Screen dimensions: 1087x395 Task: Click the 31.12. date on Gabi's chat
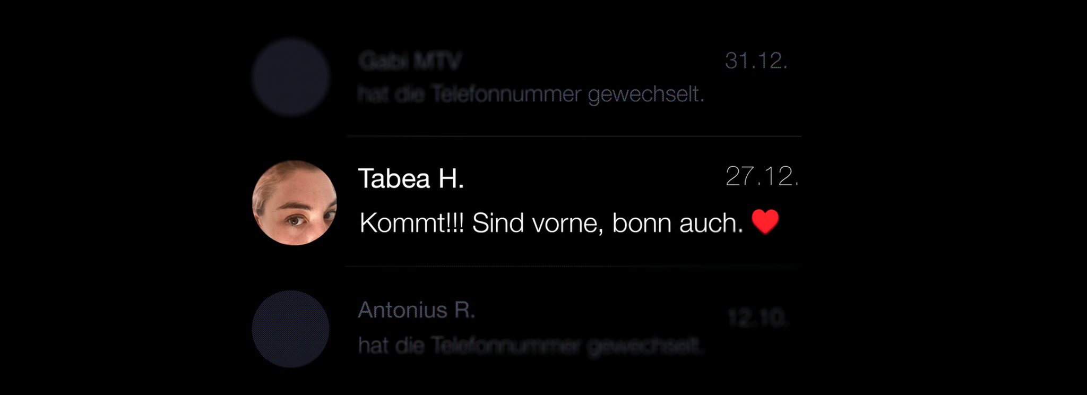tap(756, 61)
